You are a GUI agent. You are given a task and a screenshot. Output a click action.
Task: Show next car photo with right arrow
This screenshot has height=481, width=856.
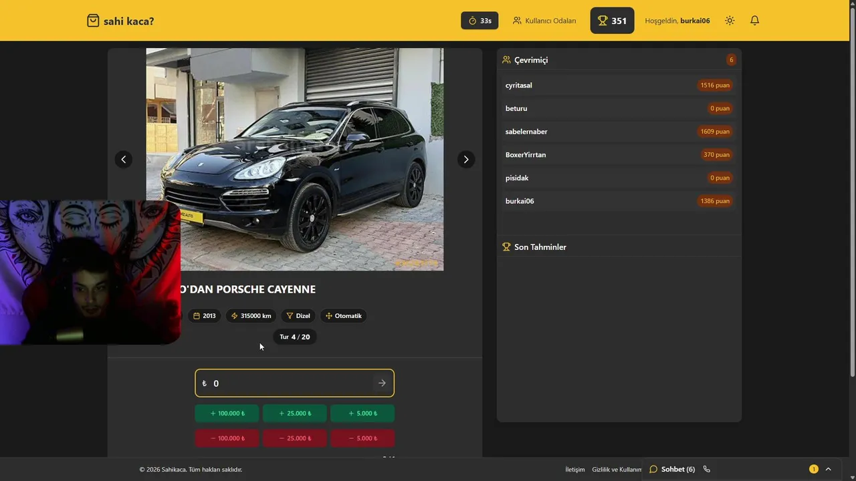click(x=466, y=159)
